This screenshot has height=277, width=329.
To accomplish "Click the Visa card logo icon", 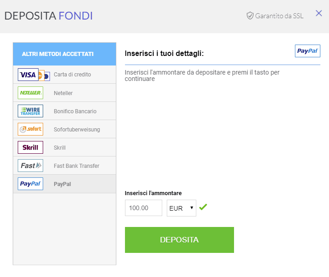I will (x=28, y=75).
